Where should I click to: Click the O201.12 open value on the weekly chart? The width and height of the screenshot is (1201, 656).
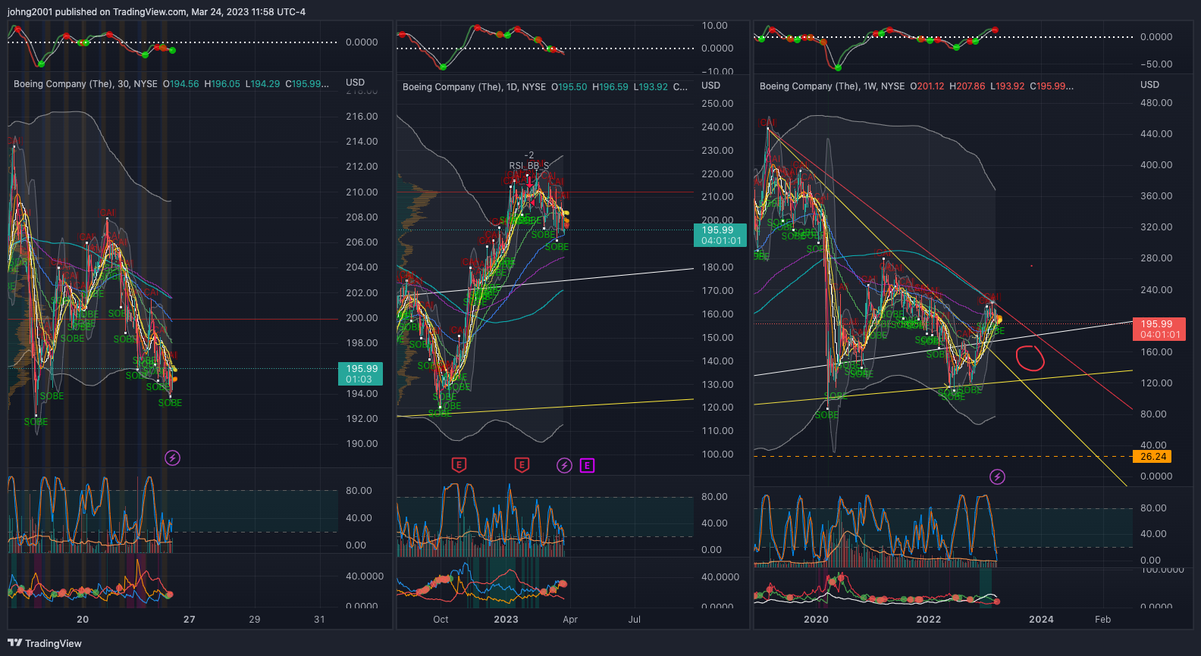click(x=927, y=86)
